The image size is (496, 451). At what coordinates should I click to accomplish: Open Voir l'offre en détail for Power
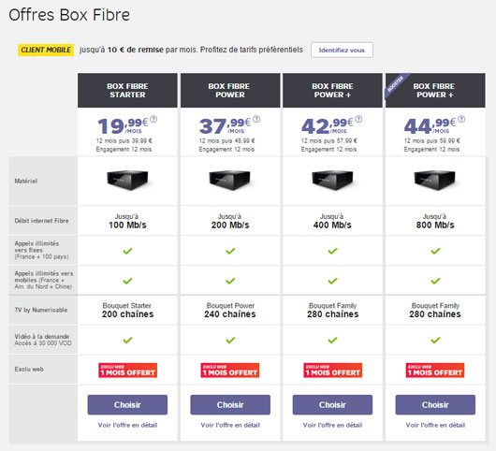coord(230,425)
